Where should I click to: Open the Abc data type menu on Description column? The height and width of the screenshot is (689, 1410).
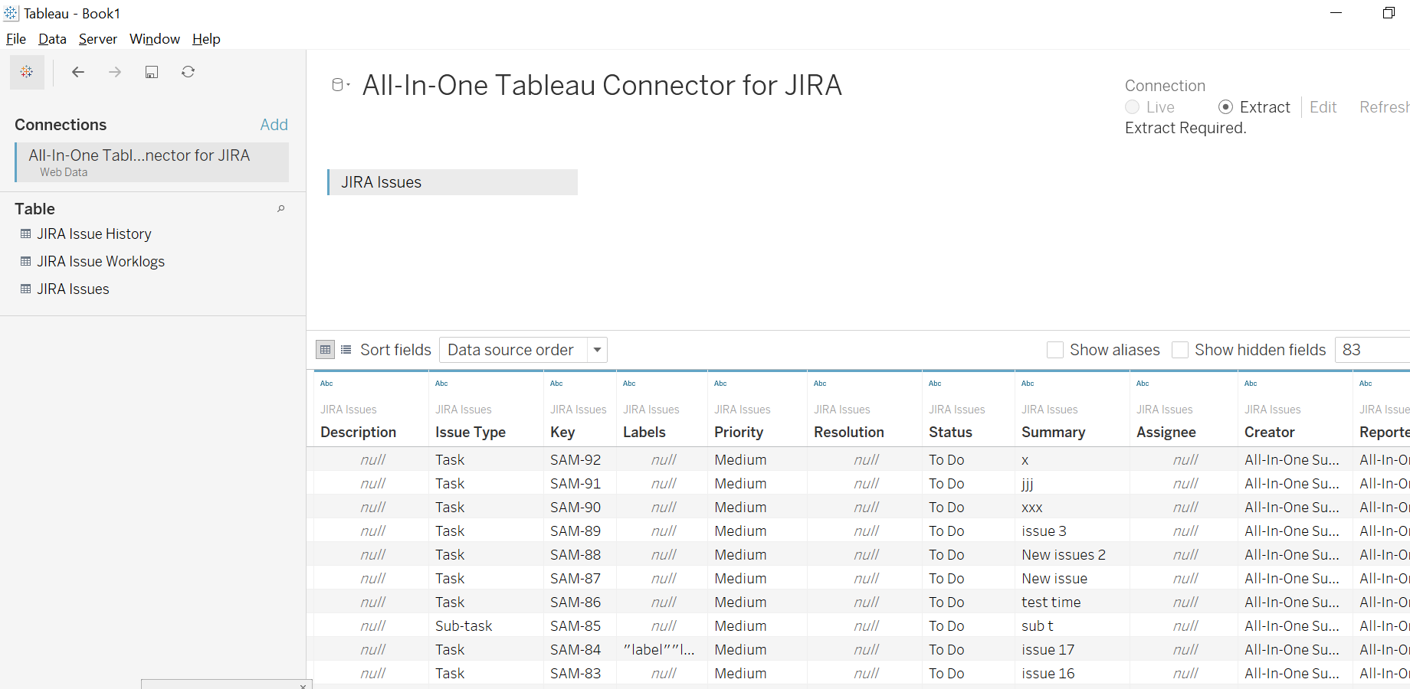click(326, 383)
